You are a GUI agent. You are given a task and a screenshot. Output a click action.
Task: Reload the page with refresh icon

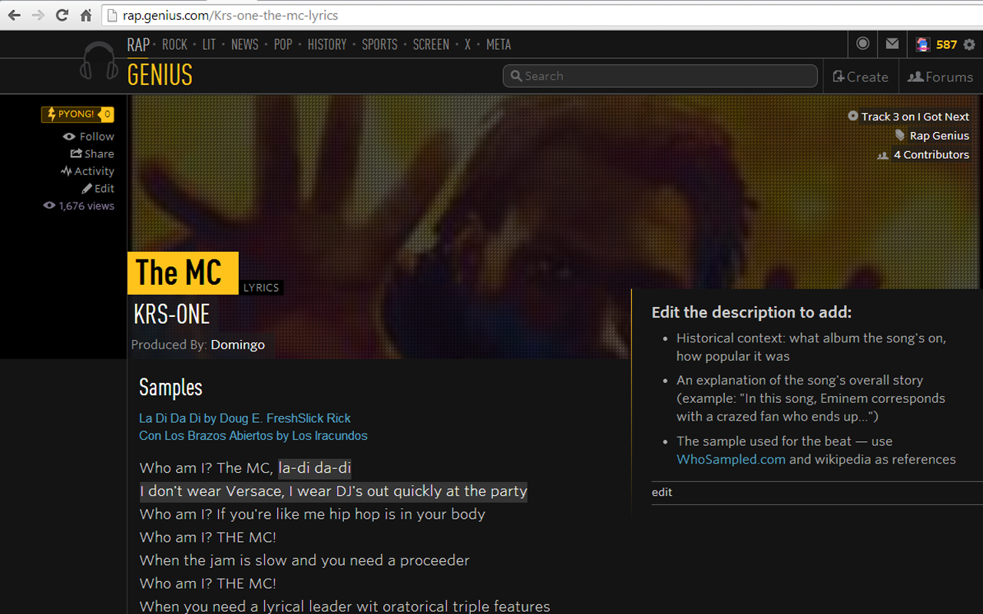click(x=62, y=15)
